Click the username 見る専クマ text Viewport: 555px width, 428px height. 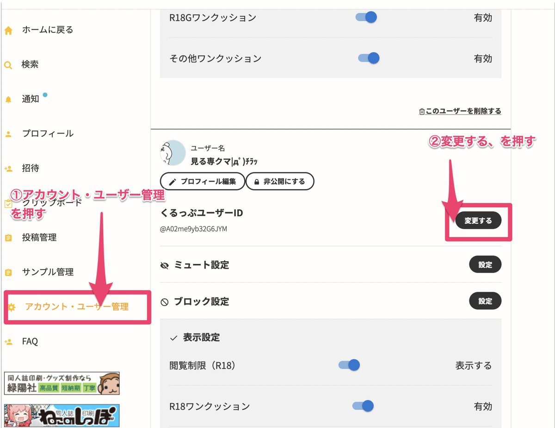(224, 161)
